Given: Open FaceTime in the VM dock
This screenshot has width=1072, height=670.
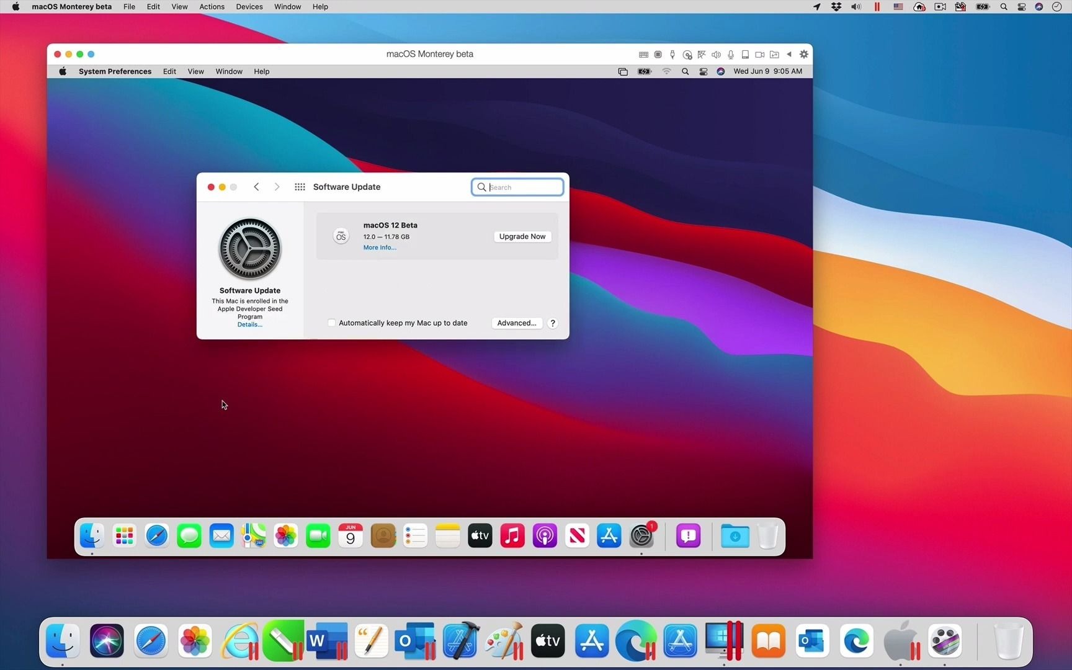Looking at the screenshot, I should [x=318, y=536].
